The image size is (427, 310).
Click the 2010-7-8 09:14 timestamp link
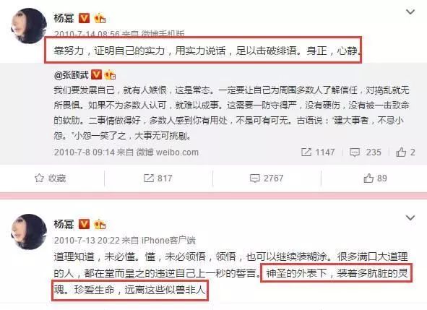click(84, 152)
